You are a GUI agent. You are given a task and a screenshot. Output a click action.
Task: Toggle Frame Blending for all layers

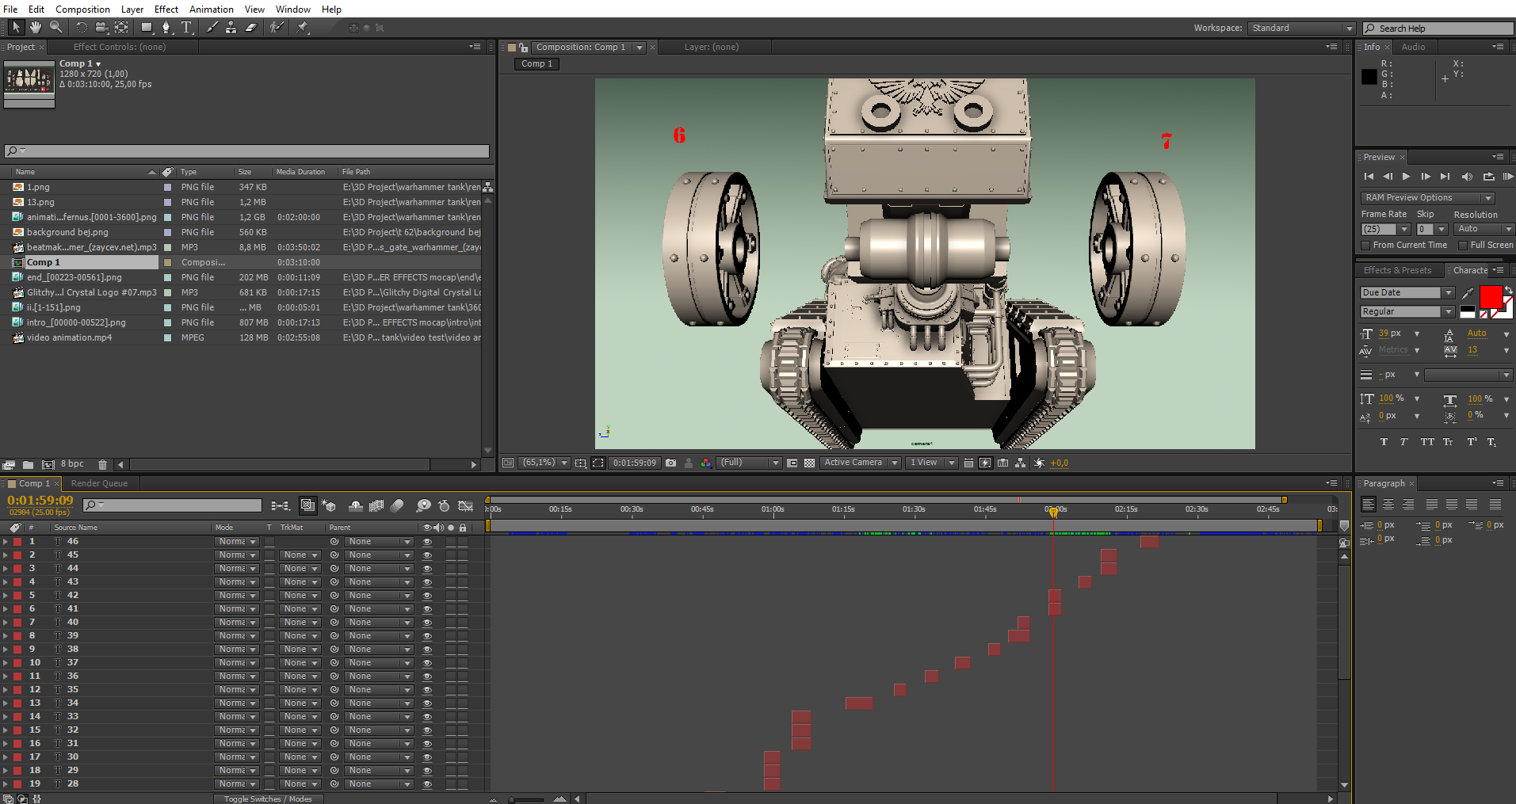click(x=376, y=505)
